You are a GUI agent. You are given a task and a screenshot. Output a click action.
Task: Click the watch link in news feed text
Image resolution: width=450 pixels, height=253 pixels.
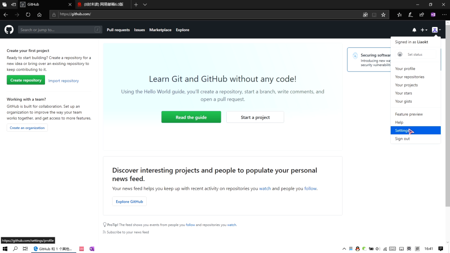pos(265,189)
